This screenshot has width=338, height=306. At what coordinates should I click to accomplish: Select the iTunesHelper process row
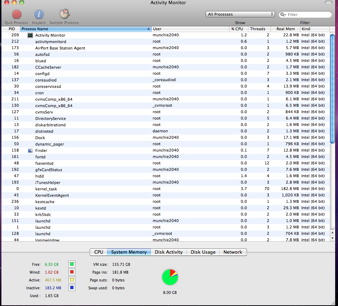(x=165, y=183)
